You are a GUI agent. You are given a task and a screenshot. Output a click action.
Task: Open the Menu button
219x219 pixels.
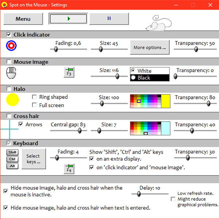click(x=23, y=19)
